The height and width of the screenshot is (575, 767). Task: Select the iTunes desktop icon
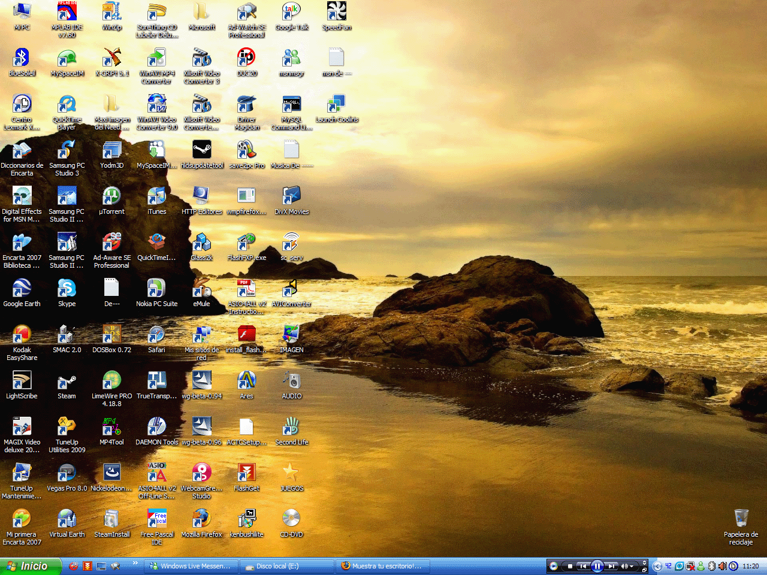tap(156, 197)
